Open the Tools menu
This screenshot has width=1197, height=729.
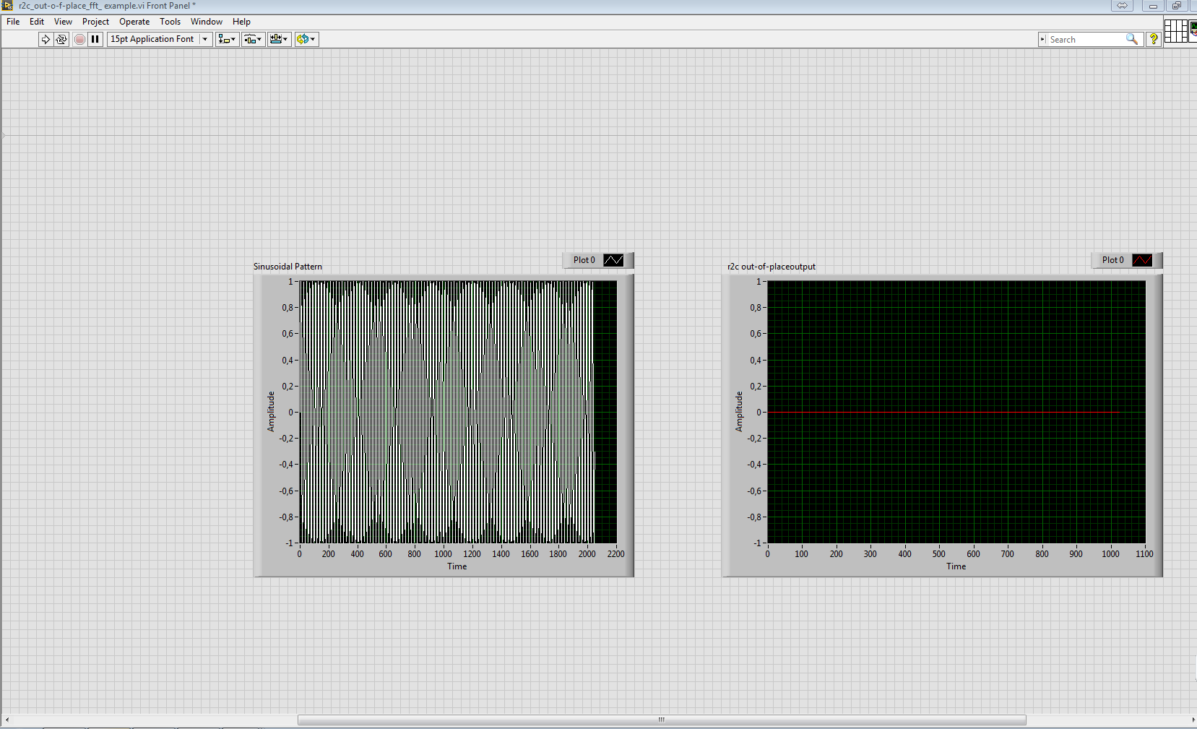170,22
